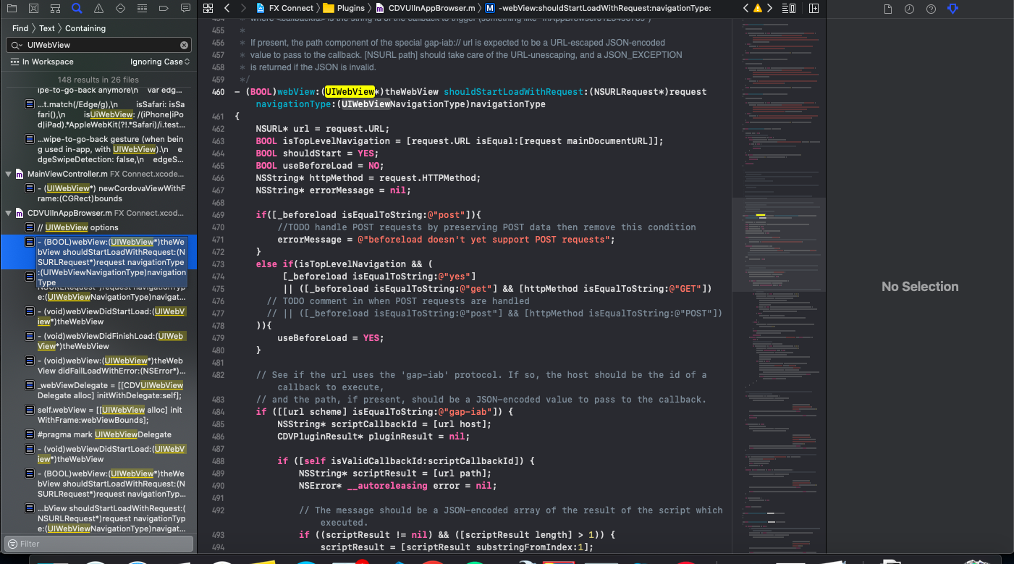Open the Test navigator
Image resolution: width=1014 pixels, height=564 pixels.
(x=120, y=8)
